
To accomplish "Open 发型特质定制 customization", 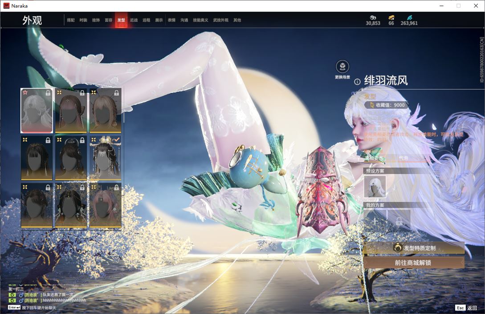I will (x=414, y=248).
